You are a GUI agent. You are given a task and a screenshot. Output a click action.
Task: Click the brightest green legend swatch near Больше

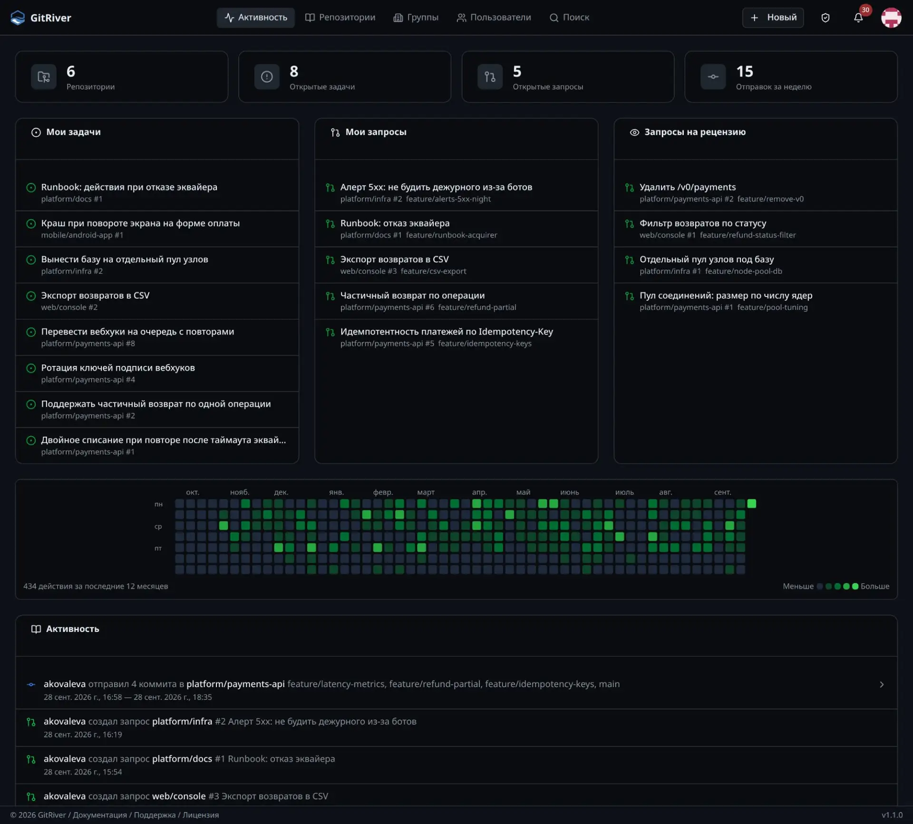855,586
